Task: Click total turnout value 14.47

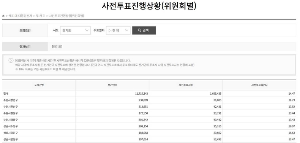Action: pyautogui.click(x=292, y=94)
